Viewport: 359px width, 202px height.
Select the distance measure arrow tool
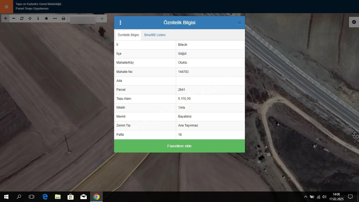(55, 18)
